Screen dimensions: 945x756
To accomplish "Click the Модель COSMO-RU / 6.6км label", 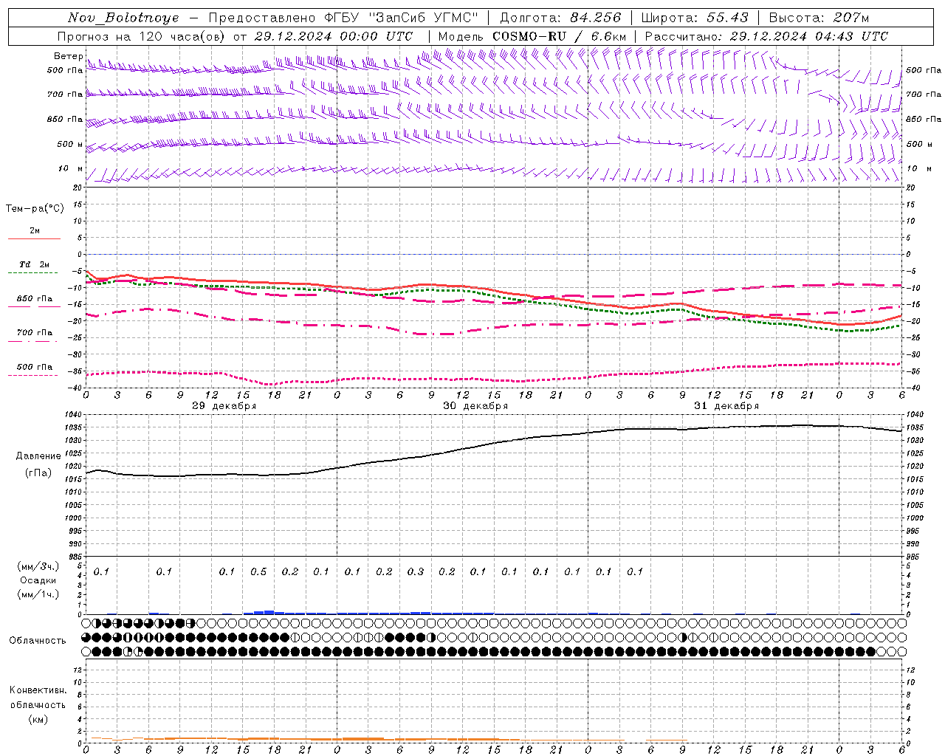I will click(532, 36).
